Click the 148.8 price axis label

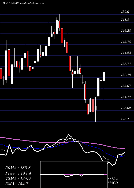pyautogui.click(x=125, y=19)
